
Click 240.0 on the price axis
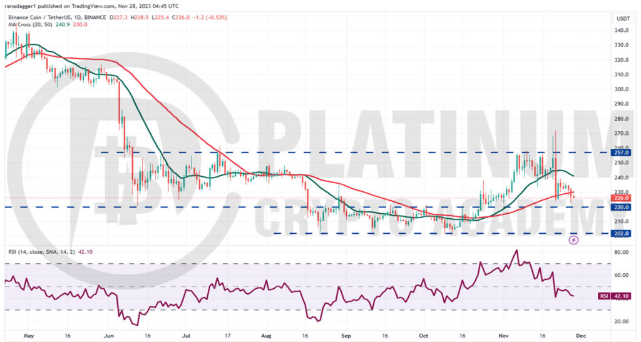coord(622,178)
